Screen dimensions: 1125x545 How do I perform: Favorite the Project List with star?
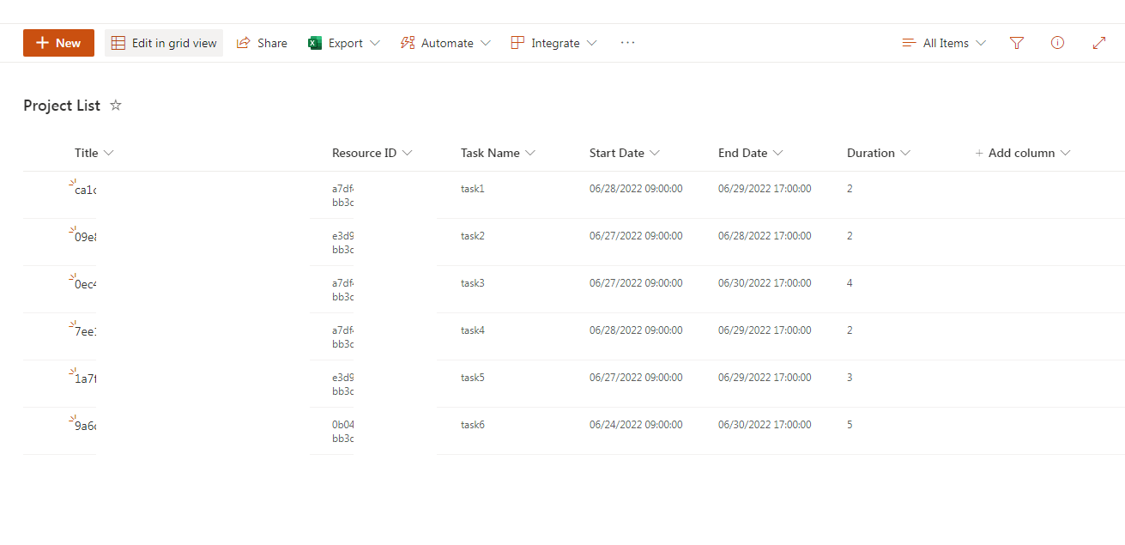point(116,106)
